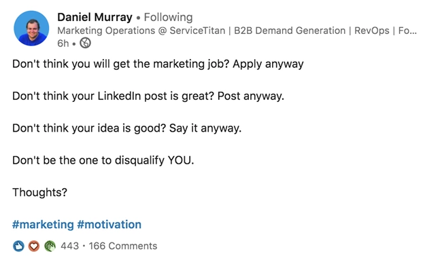Image resolution: width=442 pixels, height=258 pixels.
Task: Click the line ending Say it anyway
Action: point(127,128)
